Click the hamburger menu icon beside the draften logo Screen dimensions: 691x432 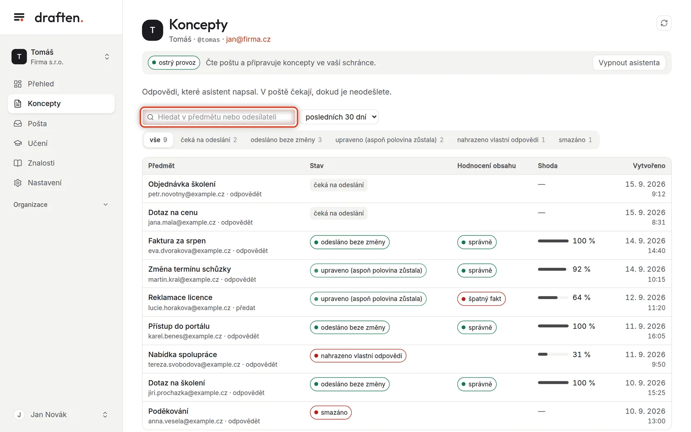coord(19,17)
